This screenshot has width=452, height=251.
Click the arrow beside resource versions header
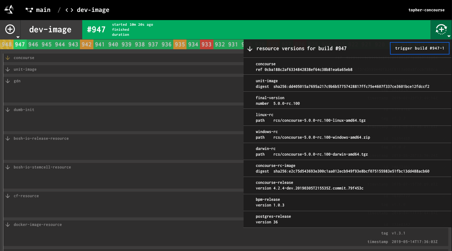coord(250,49)
